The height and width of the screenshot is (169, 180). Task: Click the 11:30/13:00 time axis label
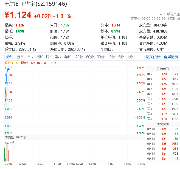(75, 164)
